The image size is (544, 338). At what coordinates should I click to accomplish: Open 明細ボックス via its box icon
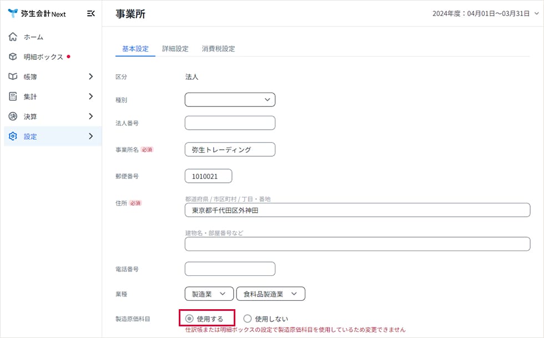click(x=13, y=57)
